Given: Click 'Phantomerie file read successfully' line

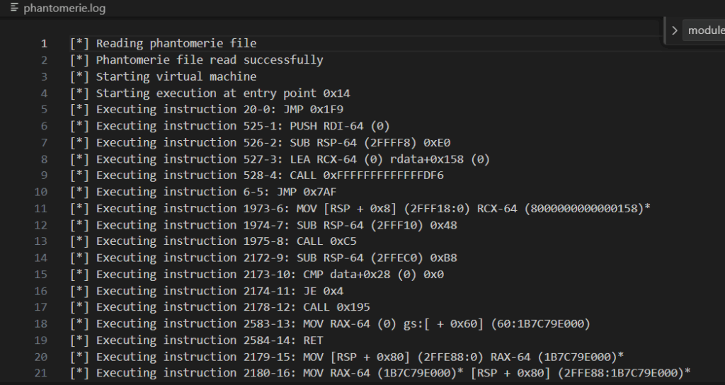Looking at the screenshot, I should (x=209, y=60).
